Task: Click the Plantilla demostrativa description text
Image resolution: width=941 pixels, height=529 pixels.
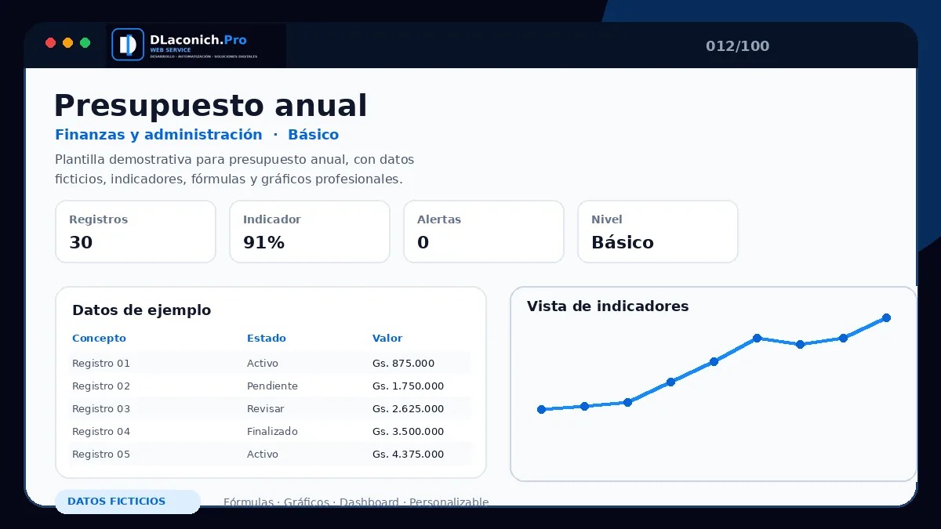Action: (x=234, y=169)
